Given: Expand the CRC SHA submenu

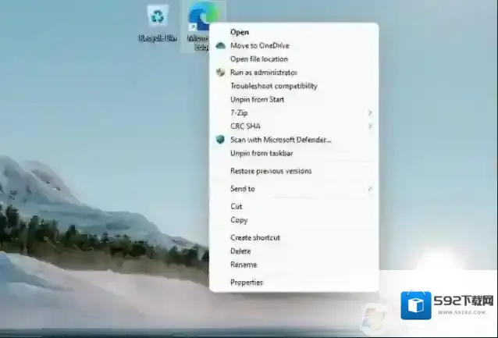Looking at the screenshot, I should click(x=245, y=126).
